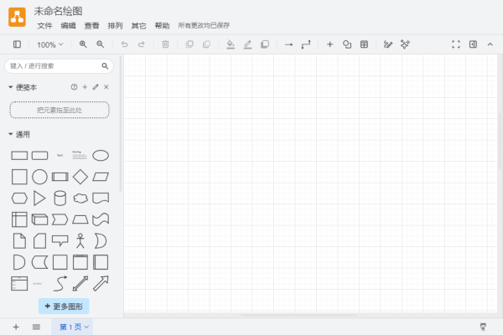Select the curved S arrow shape
This screenshot has height=335, width=503.
coord(60,284)
